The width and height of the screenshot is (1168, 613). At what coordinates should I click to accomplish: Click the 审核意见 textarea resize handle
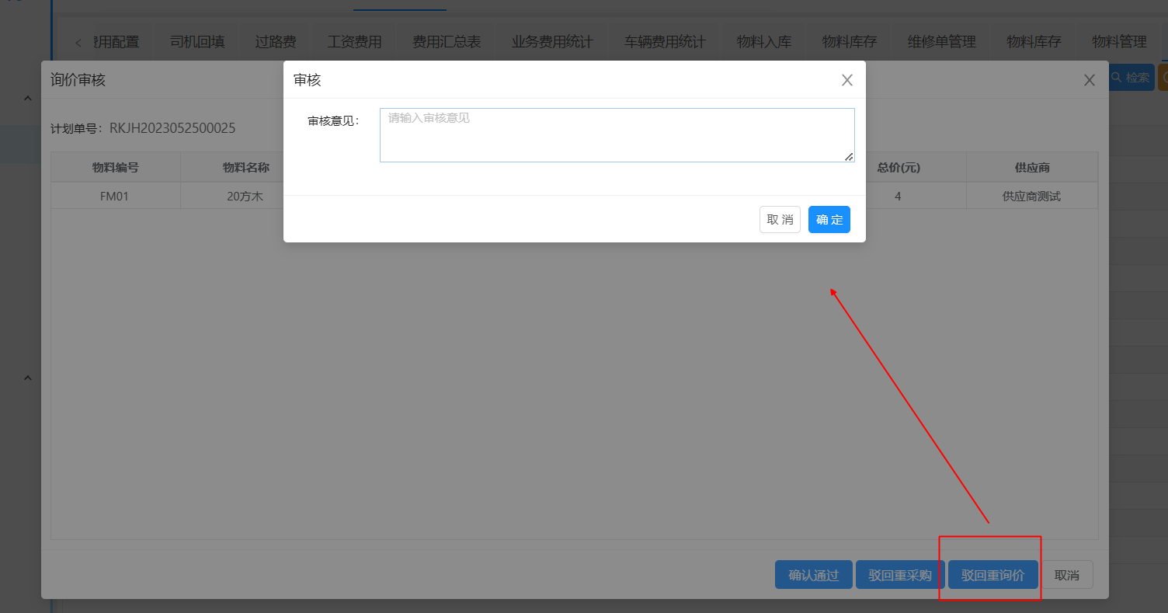(x=849, y=157)
